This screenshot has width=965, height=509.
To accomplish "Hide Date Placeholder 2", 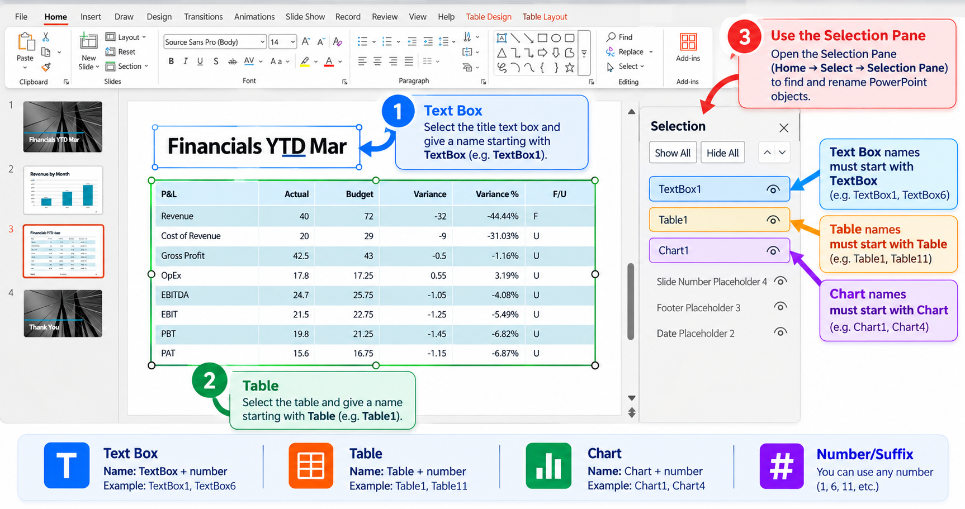I will tap(780, 332).
